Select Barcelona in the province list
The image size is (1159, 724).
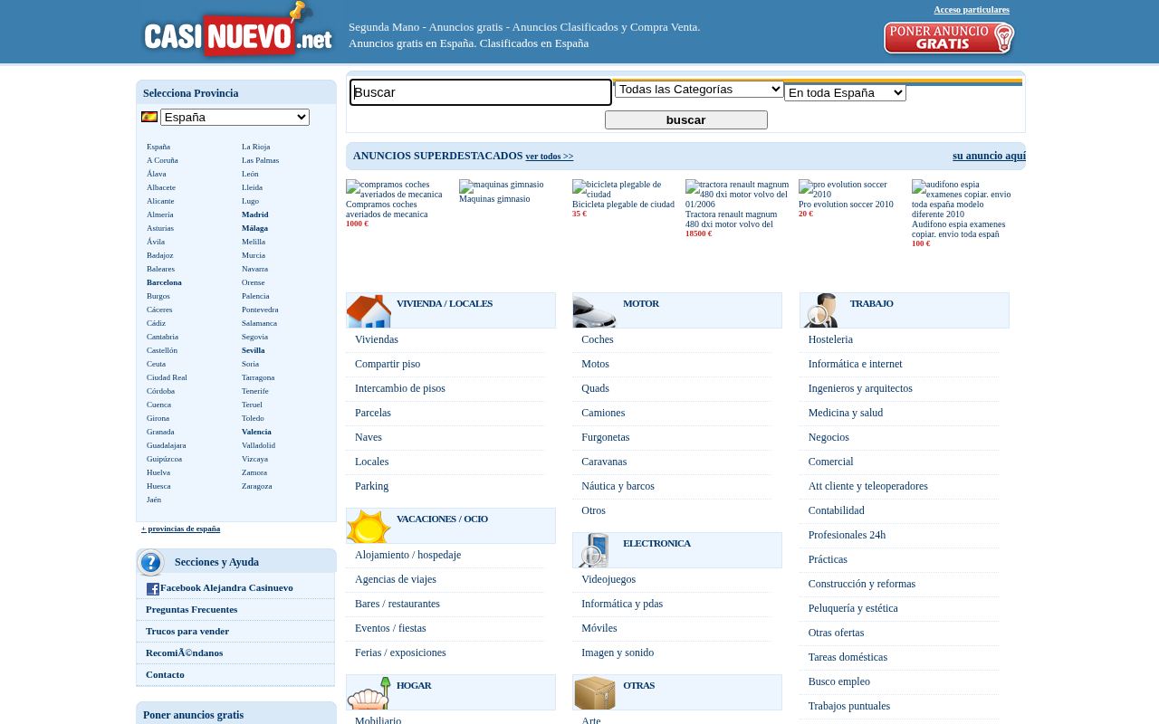pos(164,282)
